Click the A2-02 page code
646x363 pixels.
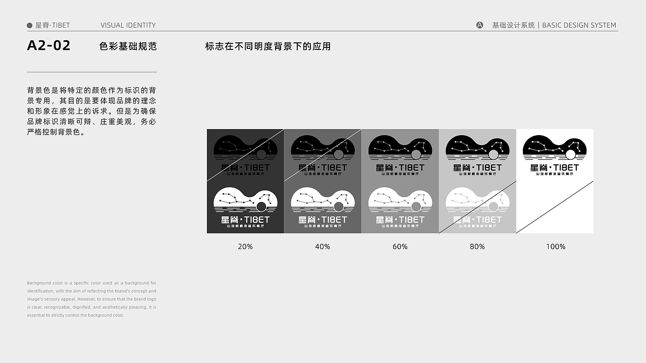pos(49,46)
